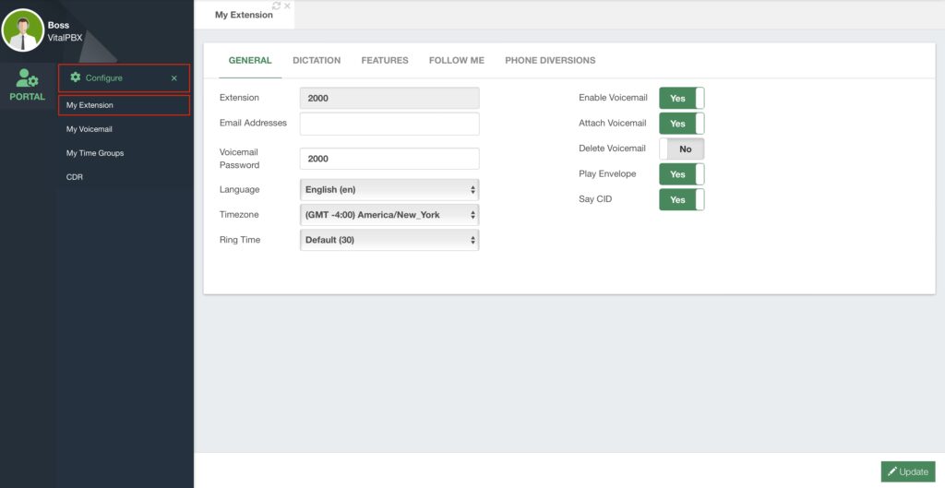Expand the Timezone dropdown
This screenshot has width=945, height=488.
coord(389,215)
